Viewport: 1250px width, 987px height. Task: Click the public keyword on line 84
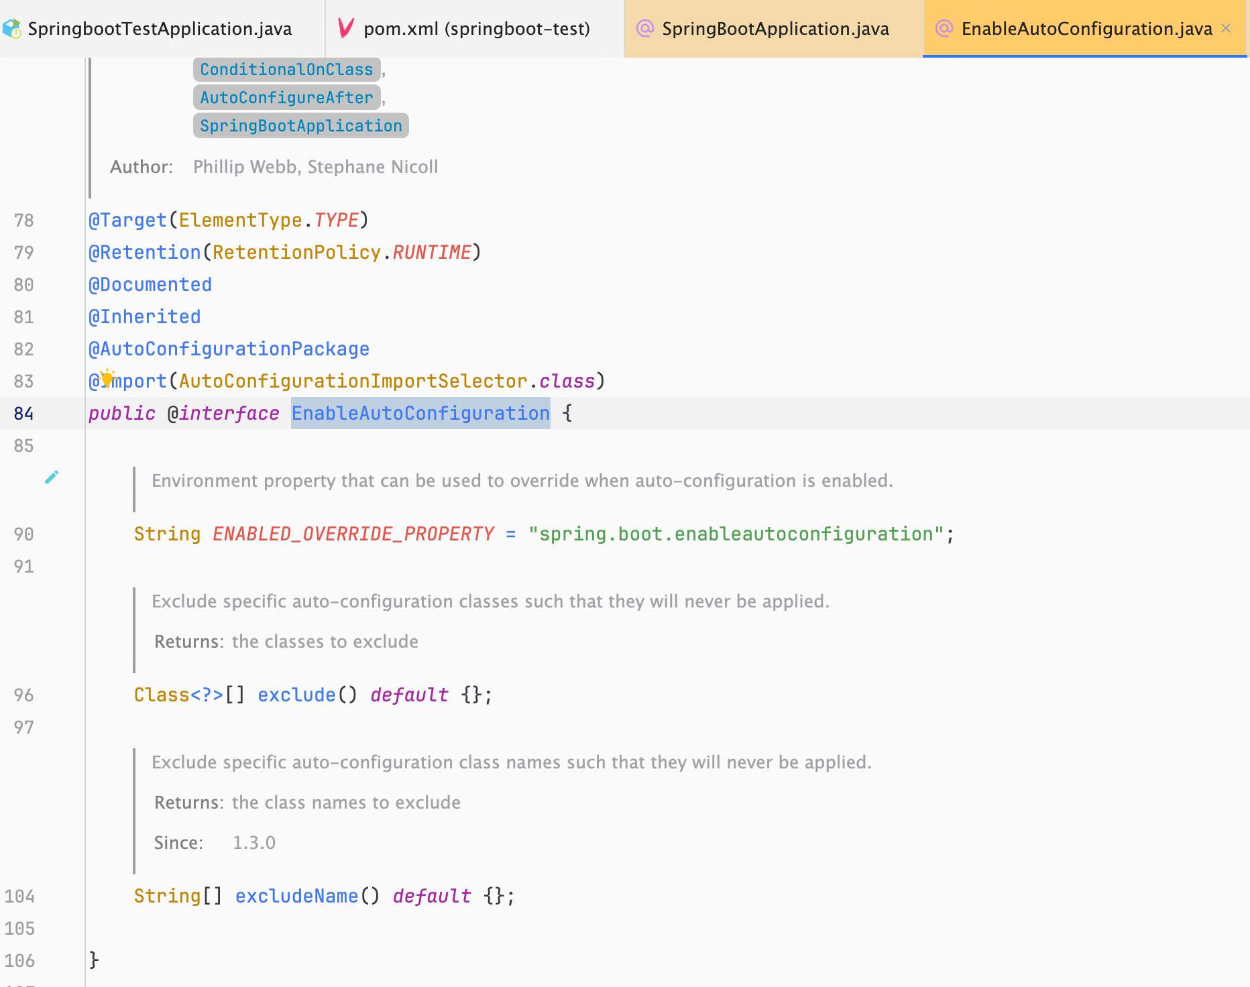coord(122,413)
